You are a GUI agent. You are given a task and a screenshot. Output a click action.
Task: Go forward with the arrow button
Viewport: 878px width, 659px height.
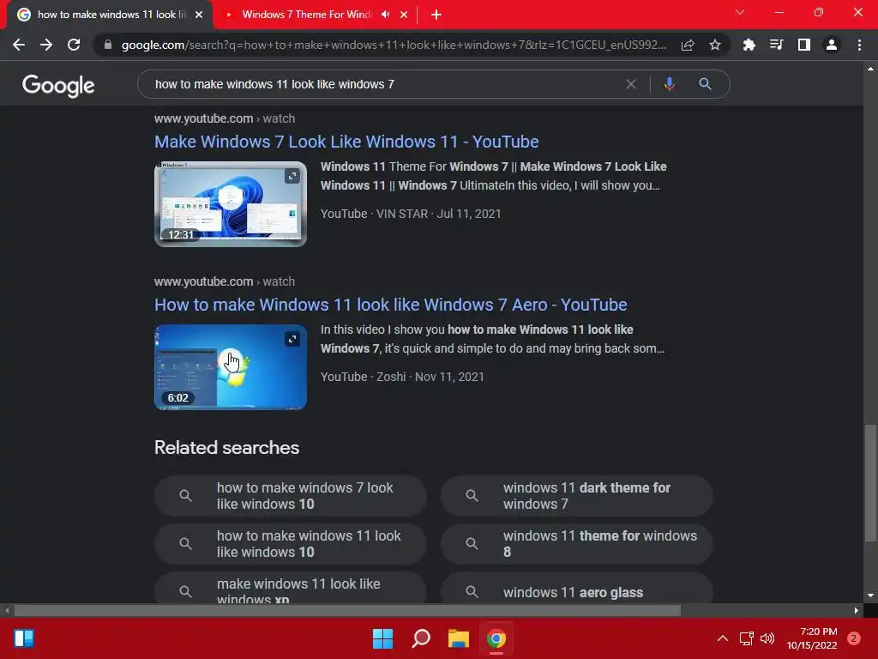46,45
